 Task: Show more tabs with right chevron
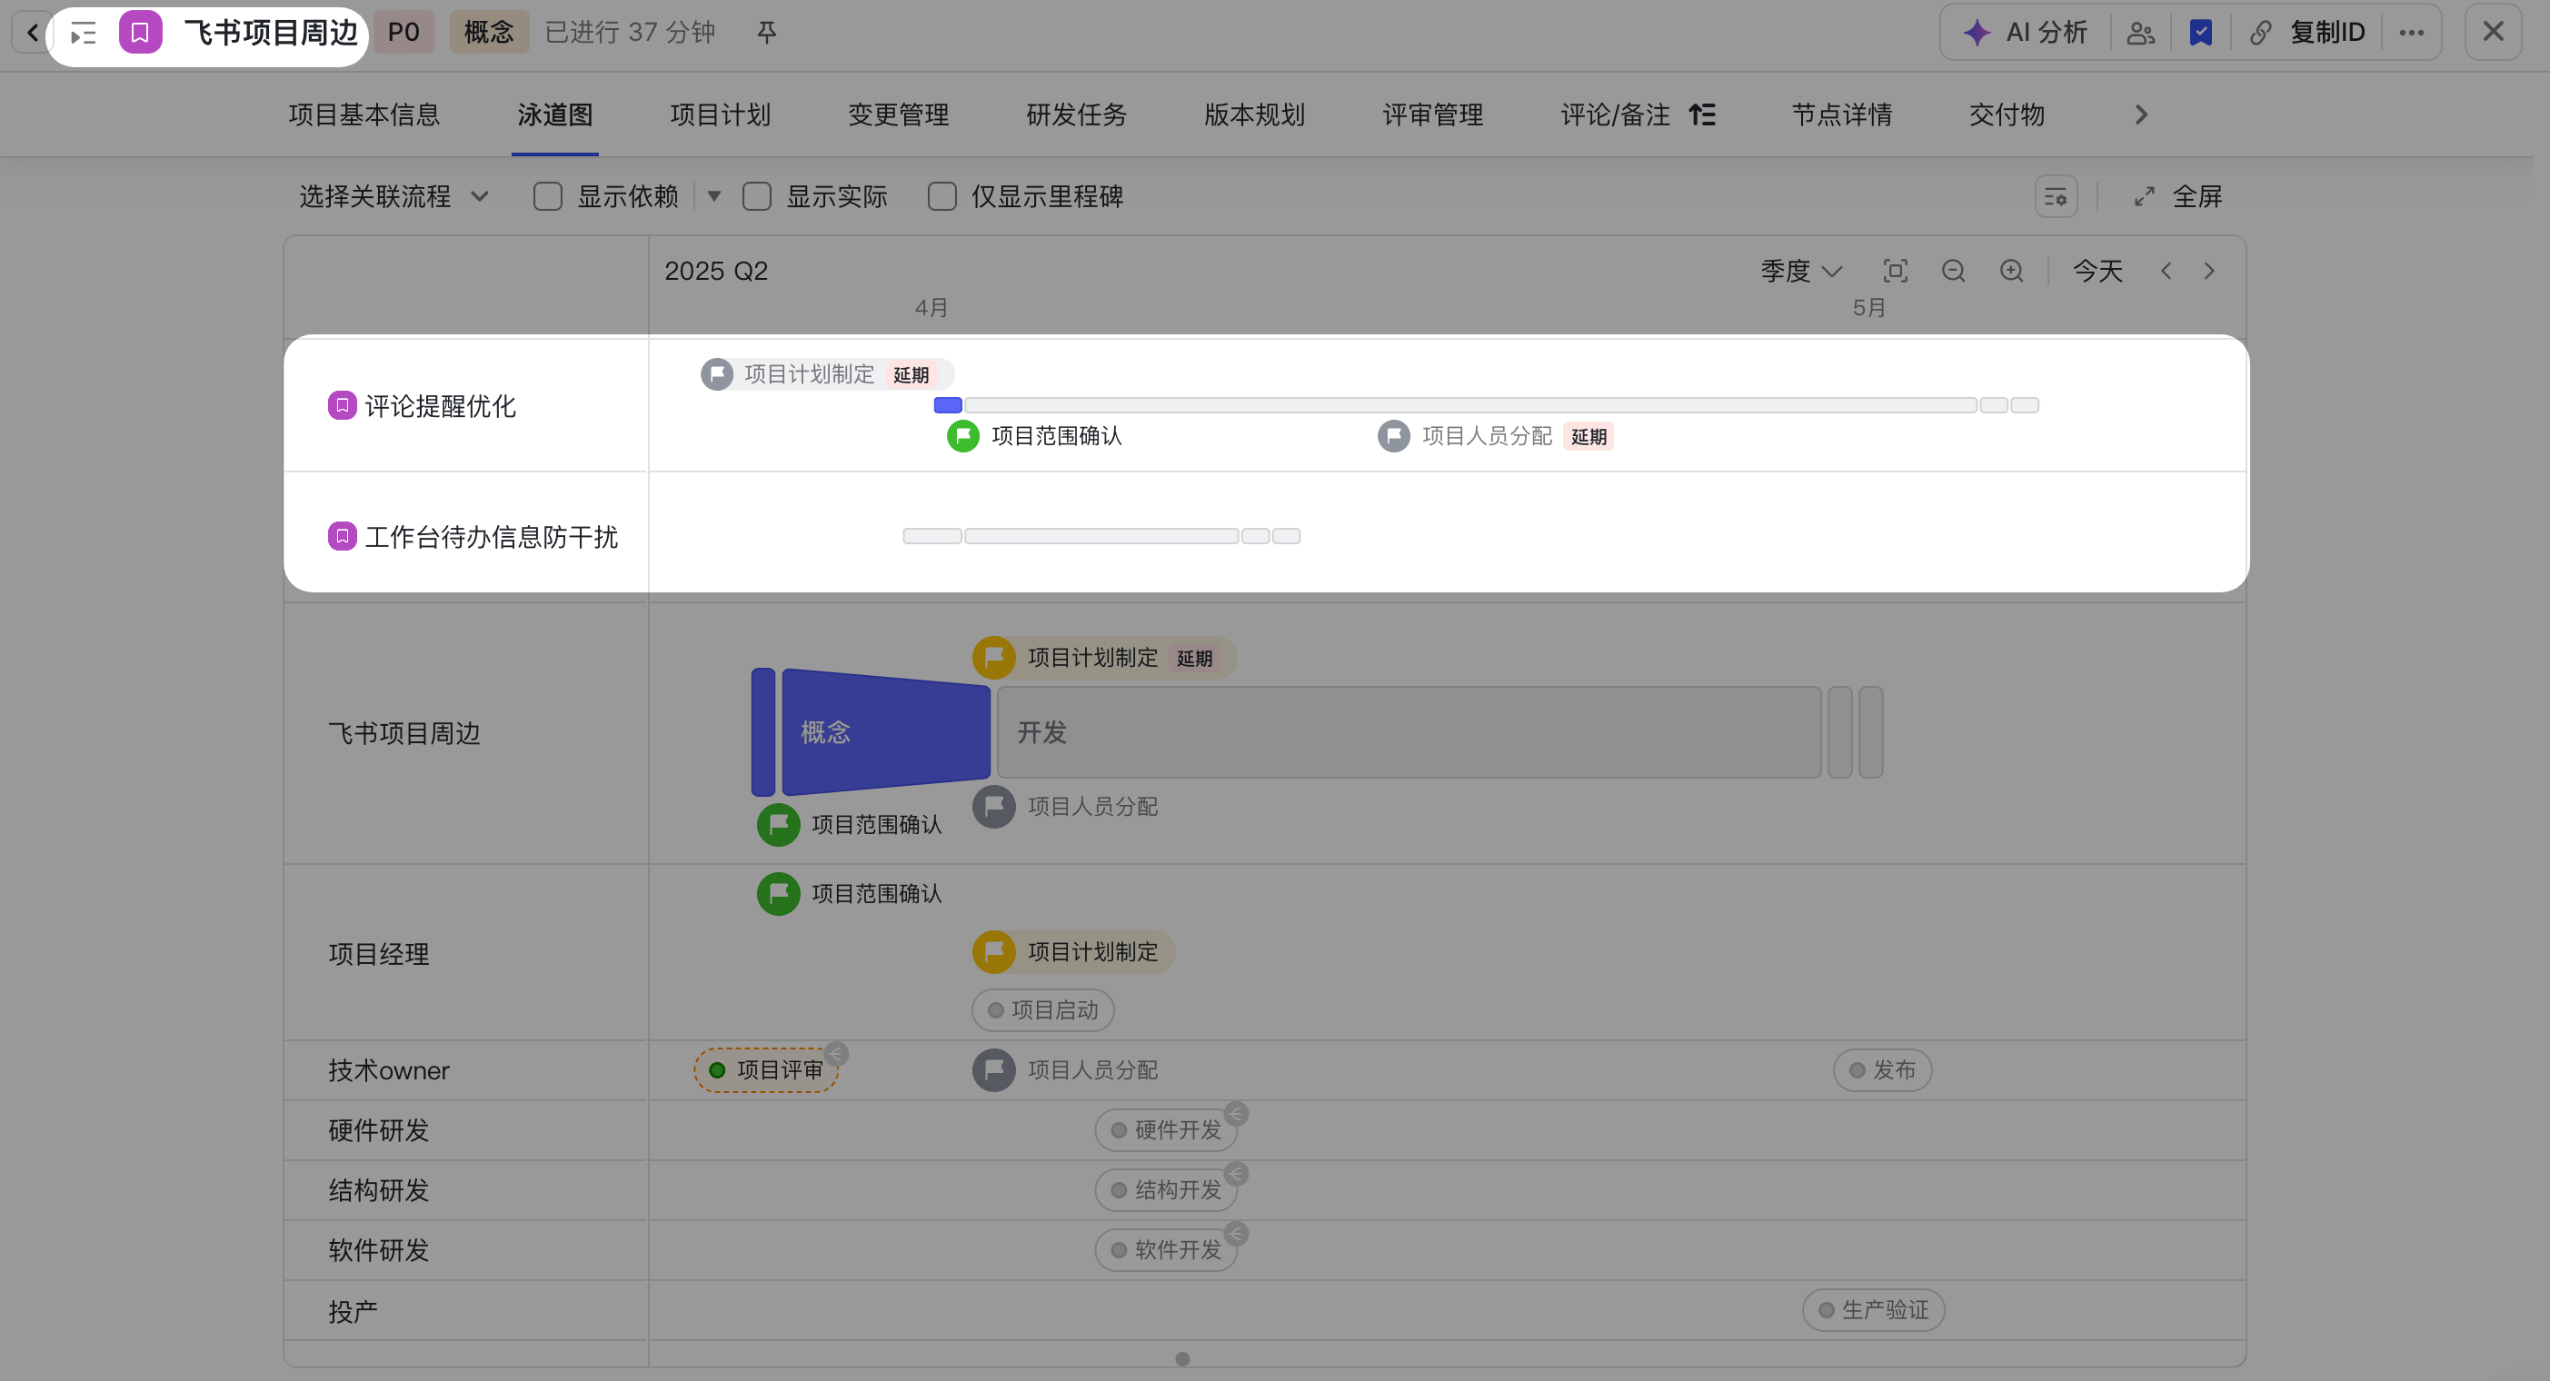2140,114
